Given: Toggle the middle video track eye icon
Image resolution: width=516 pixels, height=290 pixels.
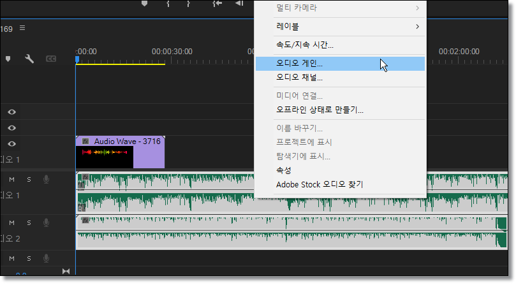Looking at the screenshot, I should click(12, 128).
